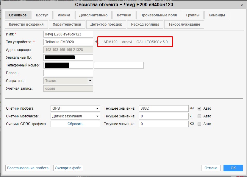Open the Создатель dropdown
The image size is (247, 177).
tap(68, 81)
